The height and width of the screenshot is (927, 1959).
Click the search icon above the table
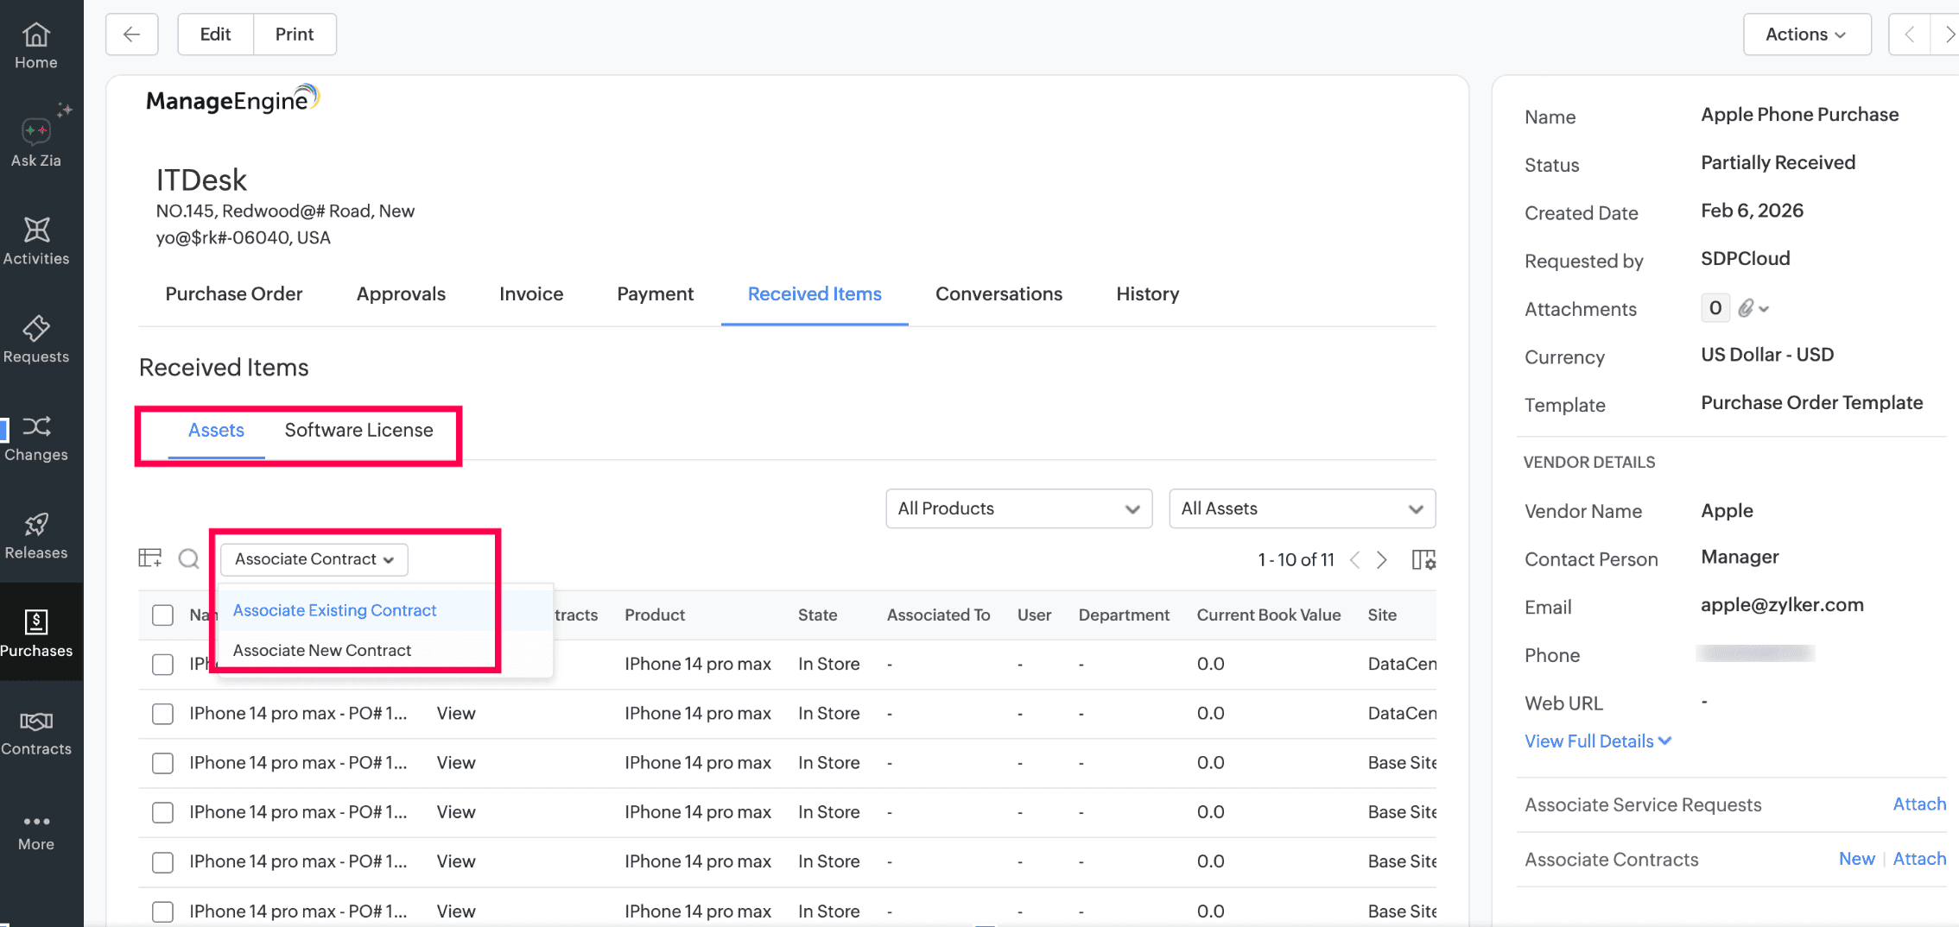[188, 559]
